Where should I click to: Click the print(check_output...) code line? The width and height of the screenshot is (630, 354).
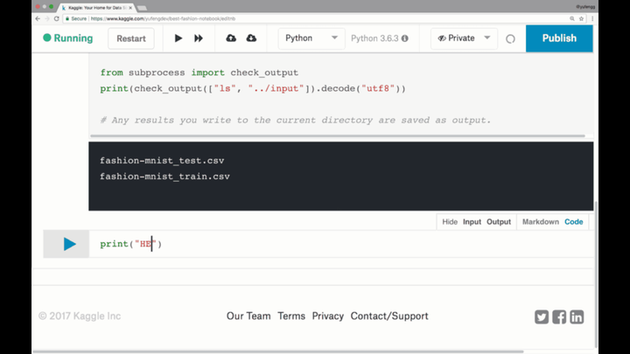tap(253, 88)
